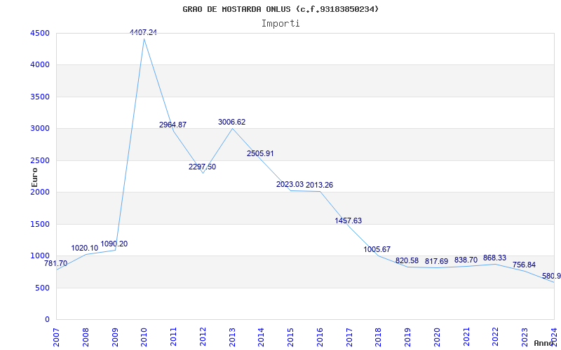This screenshot has height=350, width=561.
Task: Click the 1457.63 data label
Action: coord(349,220)
